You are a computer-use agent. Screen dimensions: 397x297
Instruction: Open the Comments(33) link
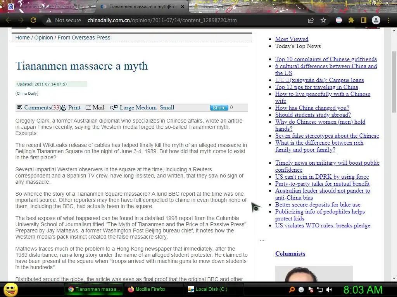tap(42, 108)
